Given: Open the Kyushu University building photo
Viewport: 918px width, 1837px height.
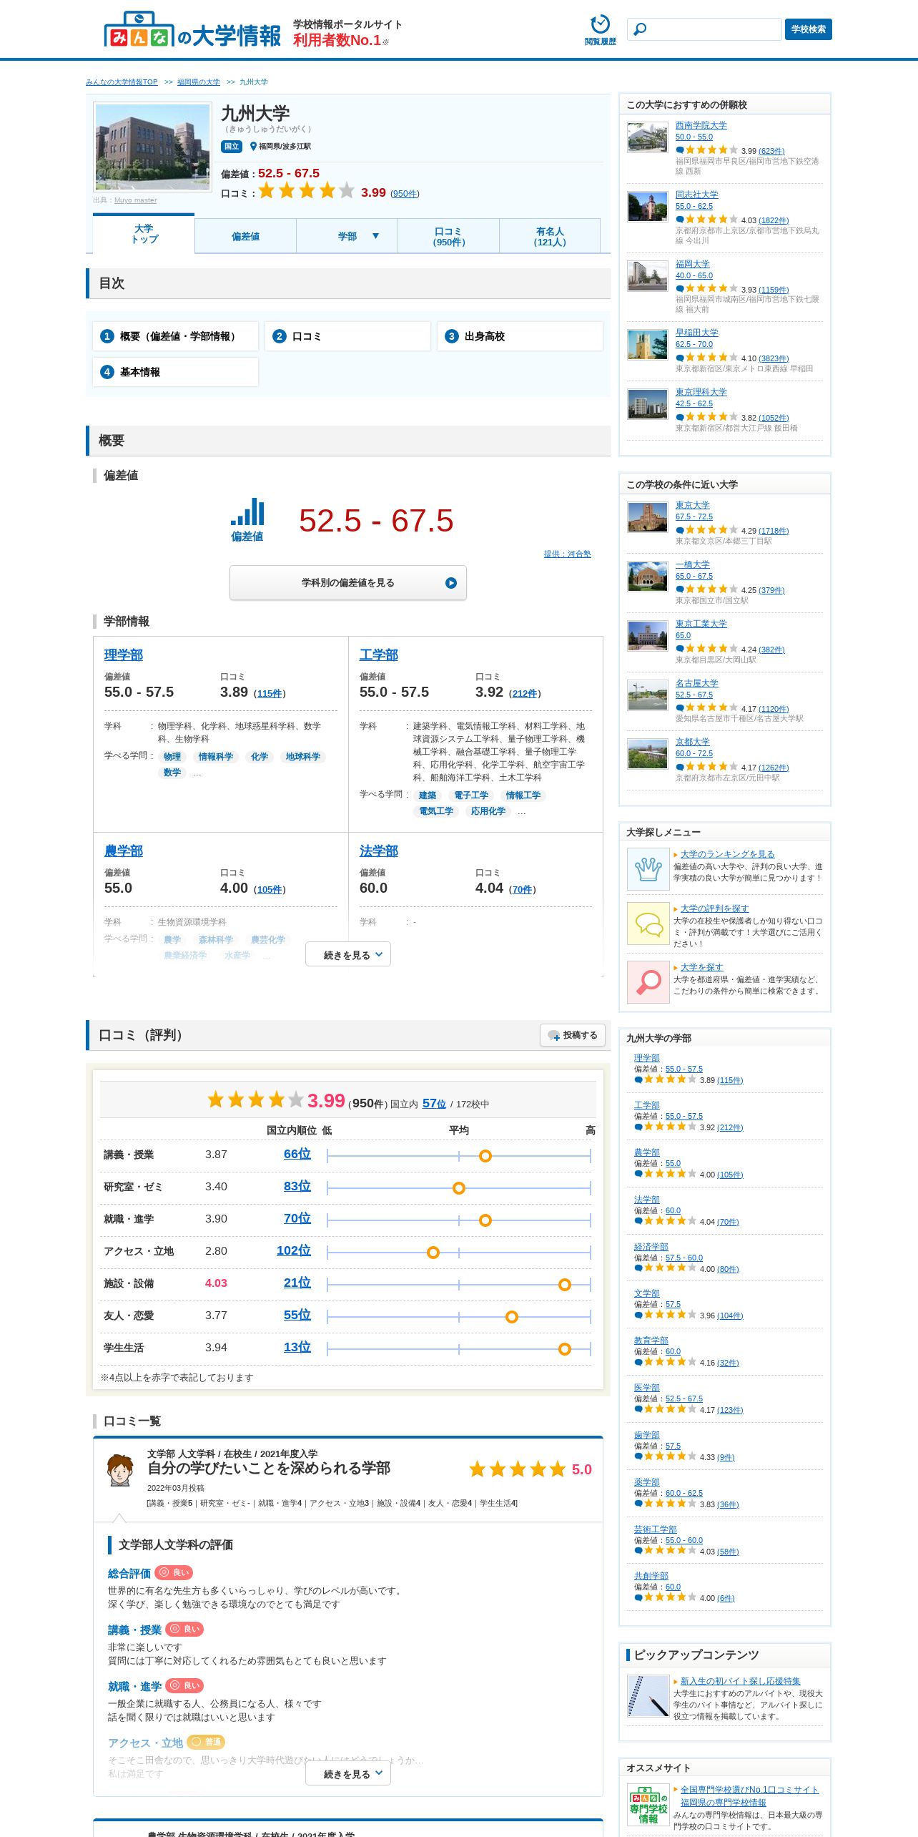Looking at the screenshot, I should [153, 147].
